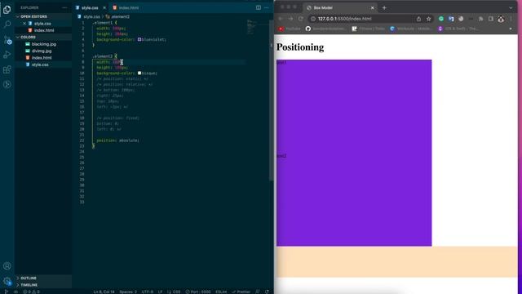Image resolution: width=522 pixels, height=294 pixels.
Task: Click the Ln 8, Col 14 status item
Action: click(104, 292)
